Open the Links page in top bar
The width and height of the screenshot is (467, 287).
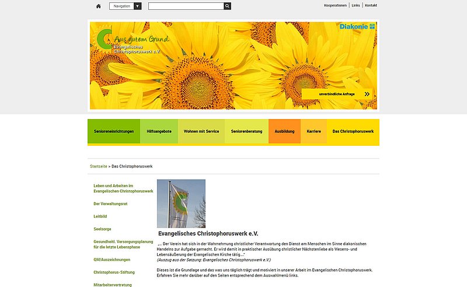click(356, 5)
